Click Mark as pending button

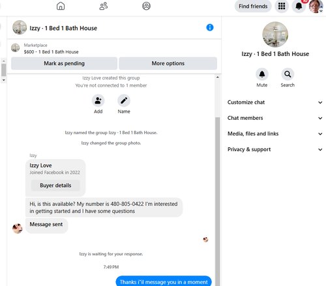(64, 63)
